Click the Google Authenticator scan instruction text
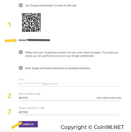131x132 pixels. coord(51,6)
